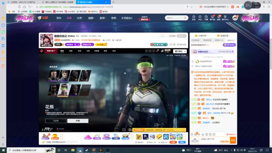Viewport: 272px width, 153px height.
Task: Click the diamond heart activity icon in gift bar
Action: click(x=106, y=137)
